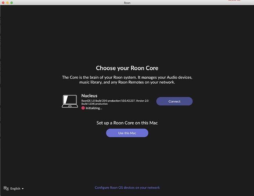The width and height of the screenshot is (254, 196).
Task: Close the Roon window
Action: pos(3,3)
